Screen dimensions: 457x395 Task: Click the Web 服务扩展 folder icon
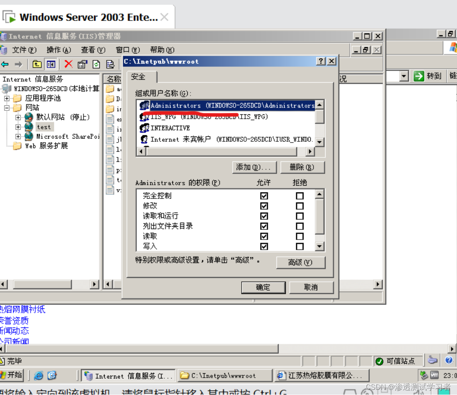pyautogui.click(x=18, y=146)
